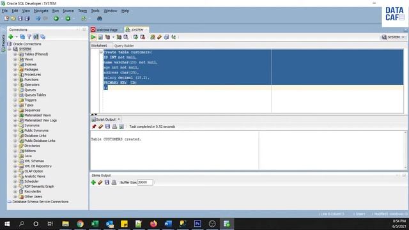Image resolution: width=409 pixels, height=230 pixels.
Task: Expand the Triggers node
Action: 15,100
